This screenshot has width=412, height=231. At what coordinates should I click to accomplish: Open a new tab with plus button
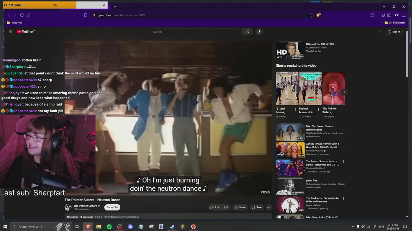(115, 6)
